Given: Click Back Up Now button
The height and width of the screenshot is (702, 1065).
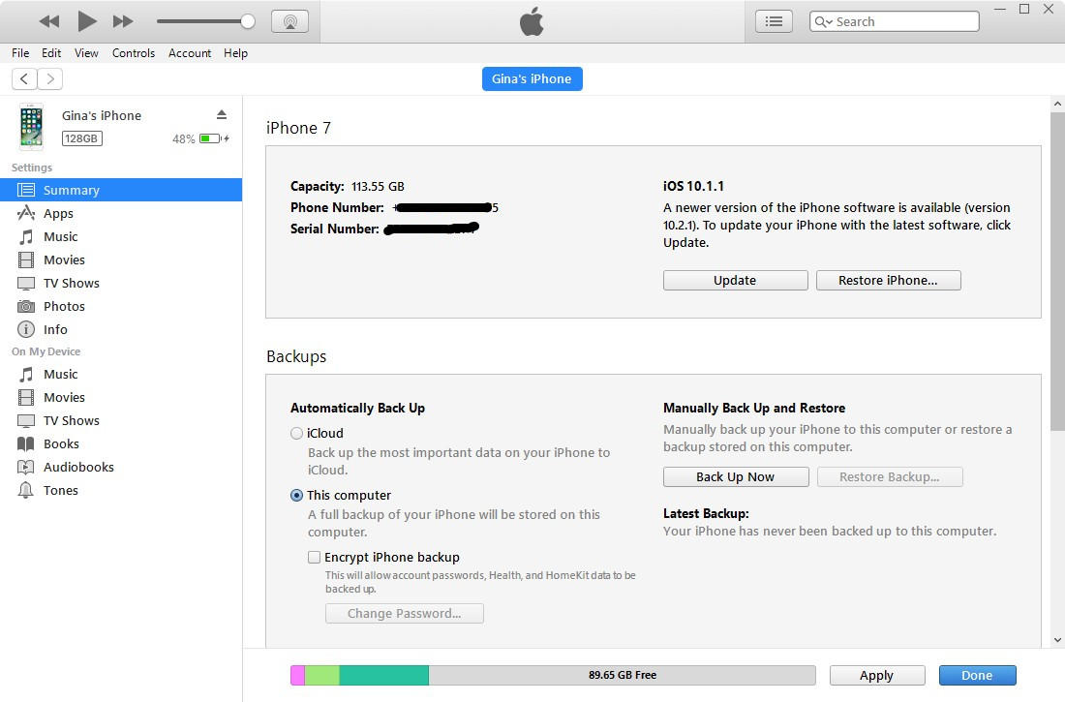Looking at the screenshot, I should [736, 476].
